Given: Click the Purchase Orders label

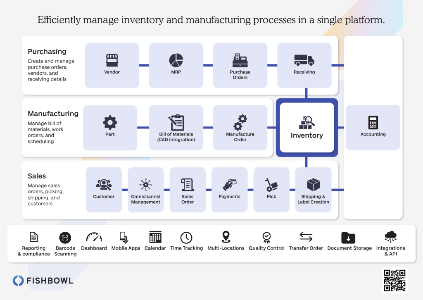Looking at the screenshot, I should click(240, 75).
